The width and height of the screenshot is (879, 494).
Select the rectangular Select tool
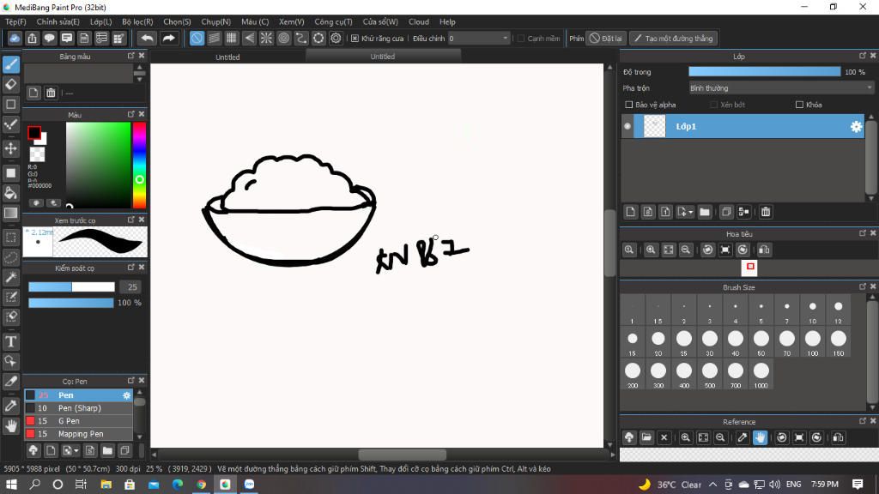tap(10, 237)
